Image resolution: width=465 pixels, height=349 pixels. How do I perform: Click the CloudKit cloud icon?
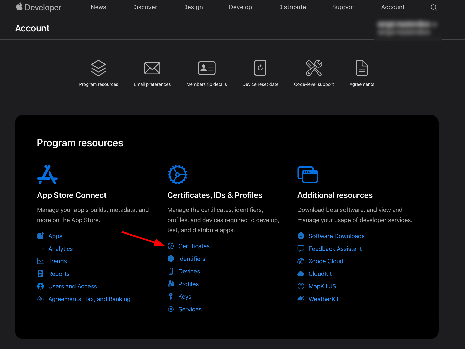tap(301, 274)
